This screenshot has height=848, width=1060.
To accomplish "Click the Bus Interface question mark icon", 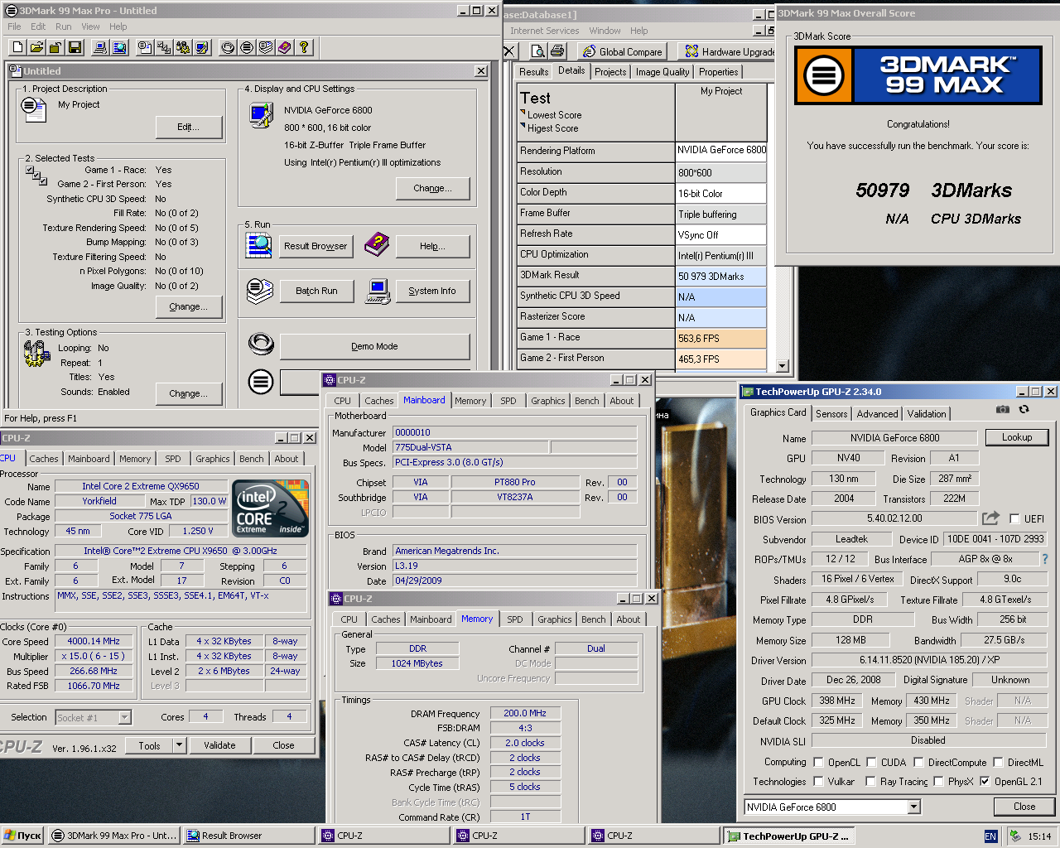I will click(x=1045, y=559).
